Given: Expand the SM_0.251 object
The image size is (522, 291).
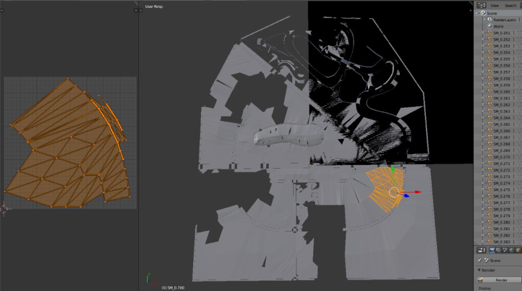Looking at the screenshot, I should tap(483, 33).
